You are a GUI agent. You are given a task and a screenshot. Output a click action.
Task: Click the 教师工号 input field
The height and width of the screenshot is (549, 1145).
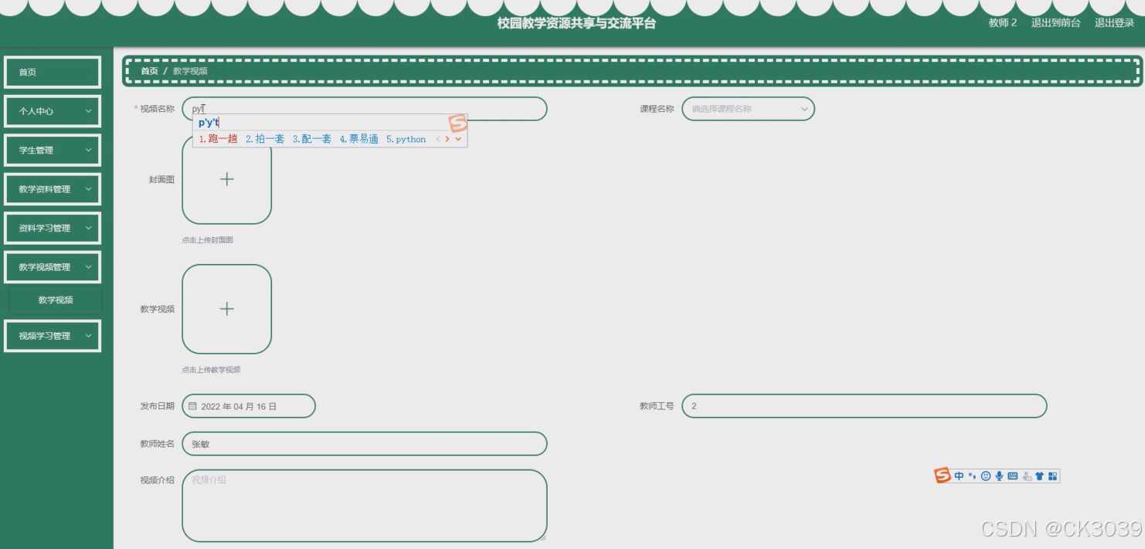pyautogui.click(x=864, y=406)
